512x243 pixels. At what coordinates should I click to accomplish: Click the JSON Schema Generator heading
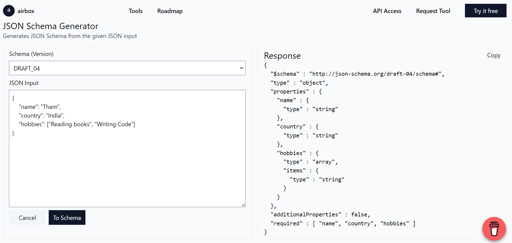point(50,26)
